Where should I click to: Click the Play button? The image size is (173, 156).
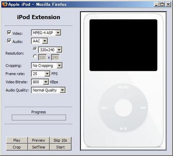[17, 140]
